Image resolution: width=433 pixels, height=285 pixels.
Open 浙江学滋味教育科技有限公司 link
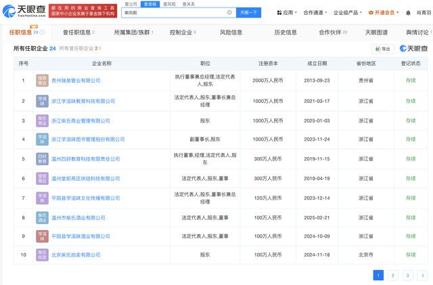[x=83, y=101]
